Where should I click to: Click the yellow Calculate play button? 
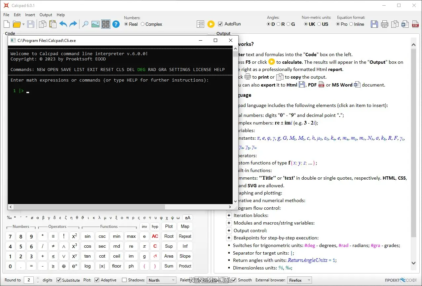(x=211, y=24)
